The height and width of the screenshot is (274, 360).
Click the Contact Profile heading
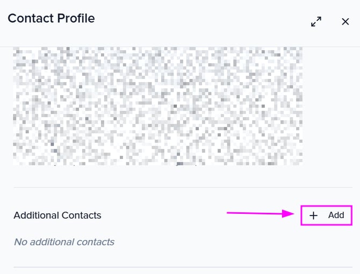pyautogui.click(x=51, y=18)
